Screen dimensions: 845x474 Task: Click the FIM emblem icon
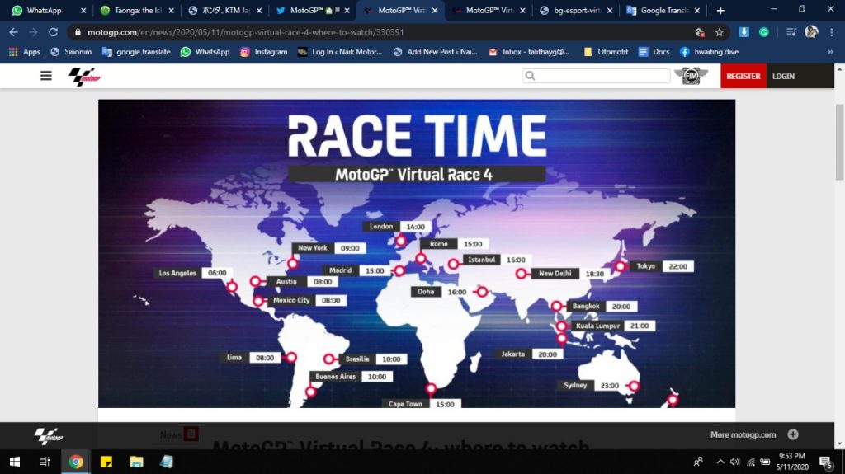[691, 76]
